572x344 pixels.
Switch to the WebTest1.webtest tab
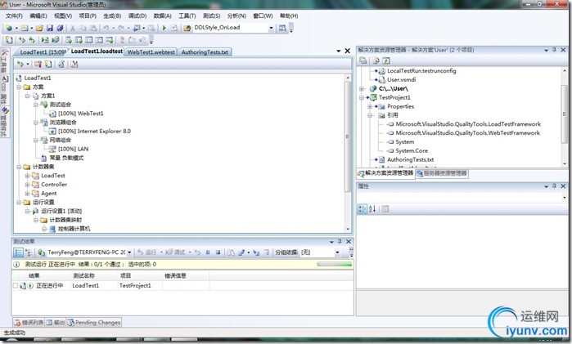click(151, 52)
